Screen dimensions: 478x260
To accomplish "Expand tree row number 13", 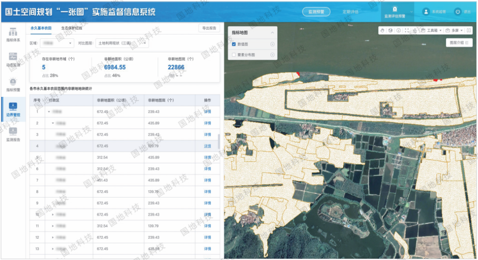I will tap(53, 249).
